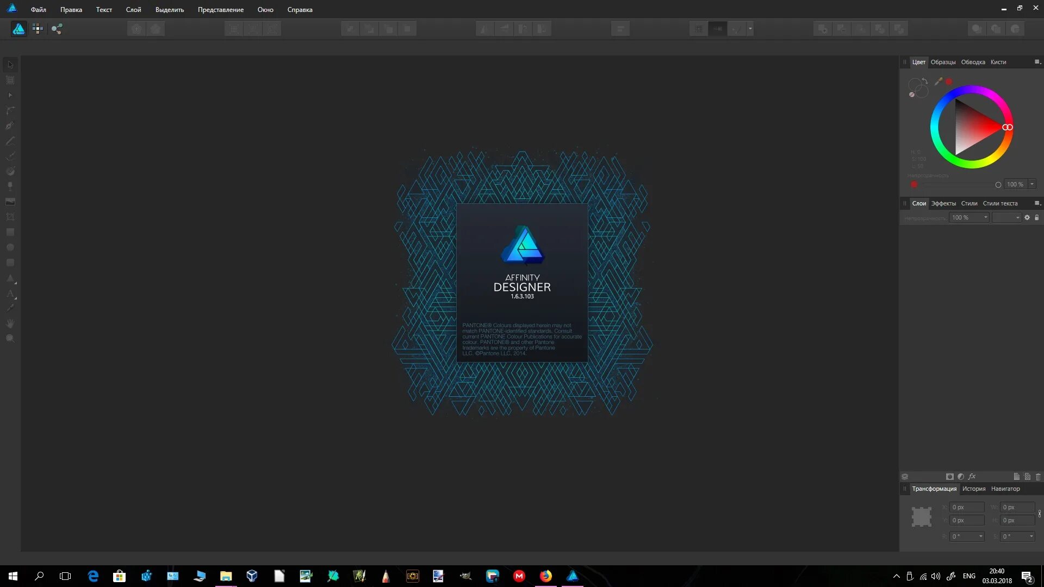Click the eyedropper color picker icon
1044x587 pixels.
point(938,82)
